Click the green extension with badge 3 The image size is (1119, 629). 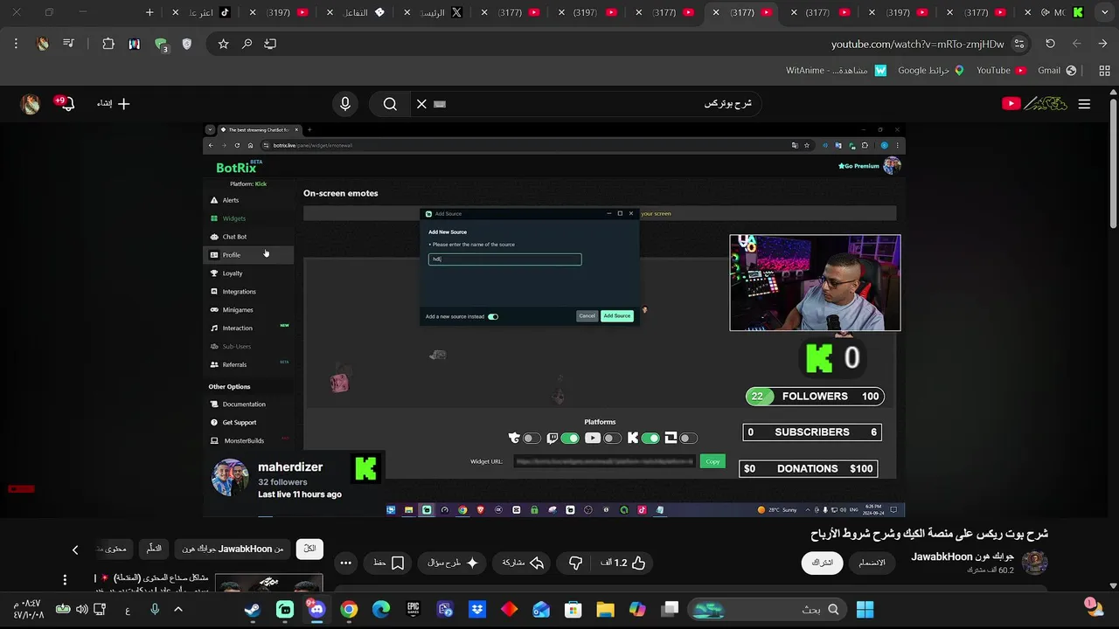161,44
